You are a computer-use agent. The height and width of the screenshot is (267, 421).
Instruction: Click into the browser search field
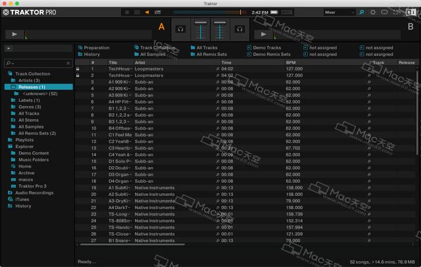tap(38, 63)
